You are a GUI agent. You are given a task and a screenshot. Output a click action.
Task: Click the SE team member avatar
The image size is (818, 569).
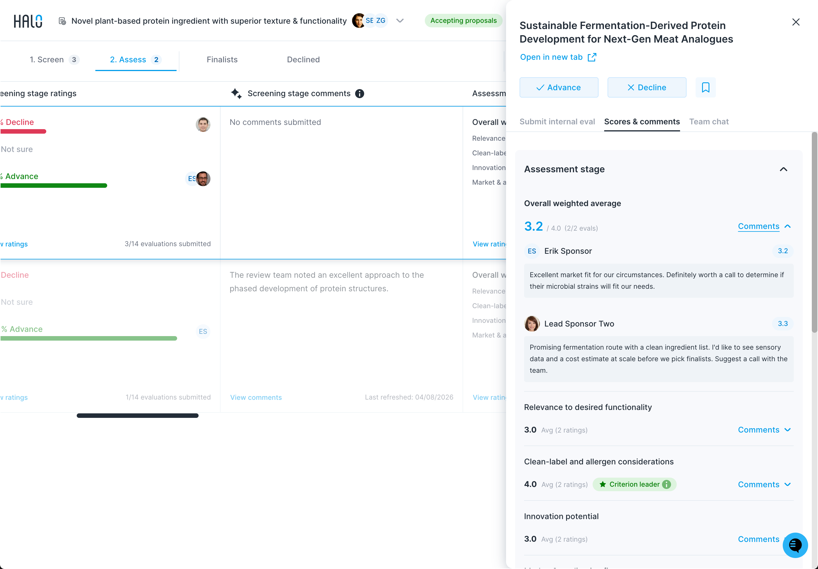coord(370,21)
